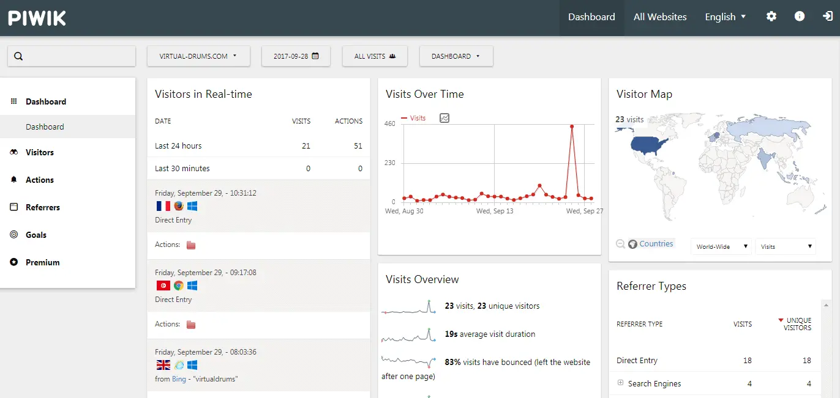Open the 2017-09-28 date picker
This screenshot has height=398, width=840.
(x=296, y=56)
